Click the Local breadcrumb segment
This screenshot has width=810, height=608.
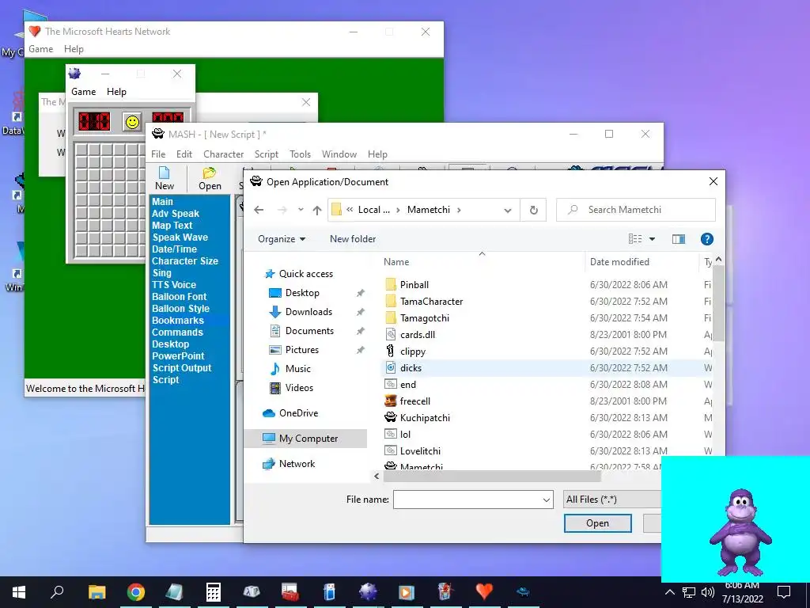373,210
